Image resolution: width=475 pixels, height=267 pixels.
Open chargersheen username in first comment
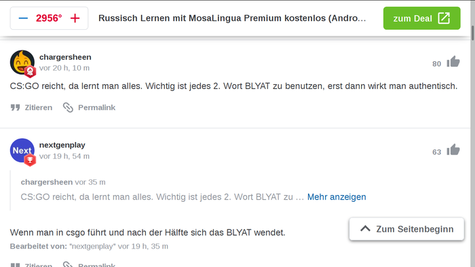pos(65,57)
